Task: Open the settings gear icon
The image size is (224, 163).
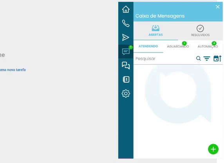Action: pos(126,94)
